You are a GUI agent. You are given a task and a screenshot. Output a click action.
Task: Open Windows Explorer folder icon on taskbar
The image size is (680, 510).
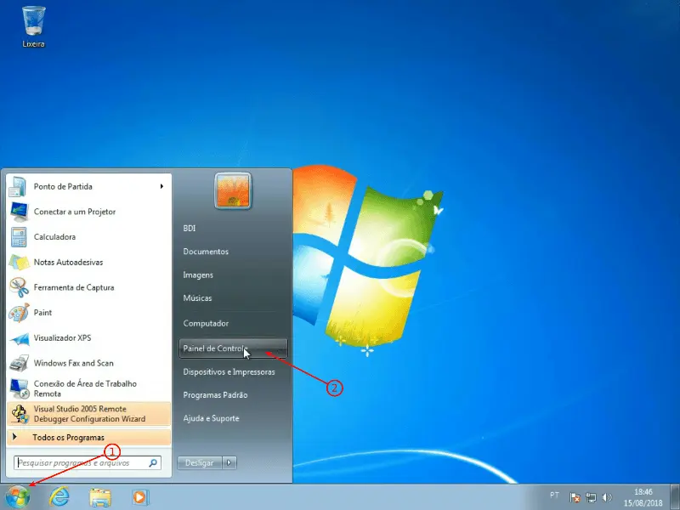click(100, 497)
